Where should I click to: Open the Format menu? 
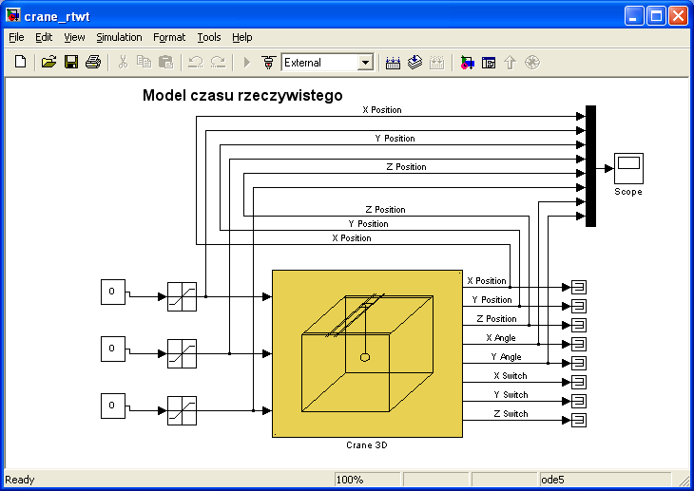[x=169, y=37]
